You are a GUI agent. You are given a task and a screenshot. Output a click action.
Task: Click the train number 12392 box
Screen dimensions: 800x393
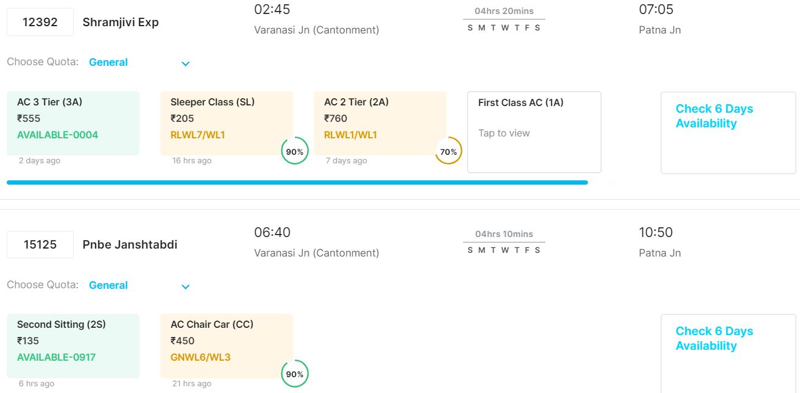(40, 22)
